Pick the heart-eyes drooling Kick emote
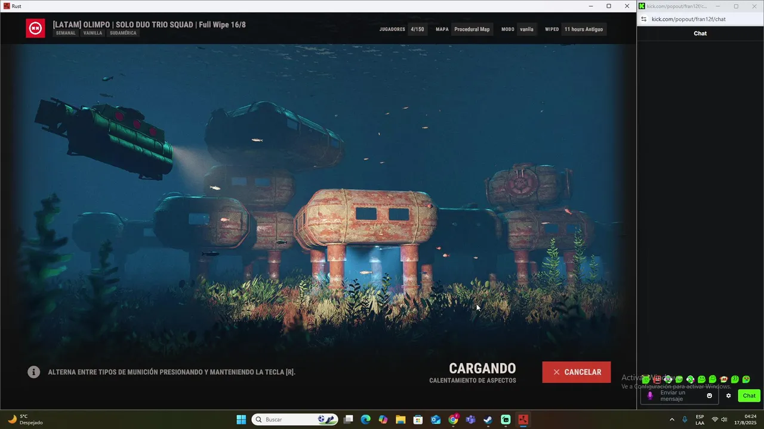764x429 pixels. [x=746, y=379]
